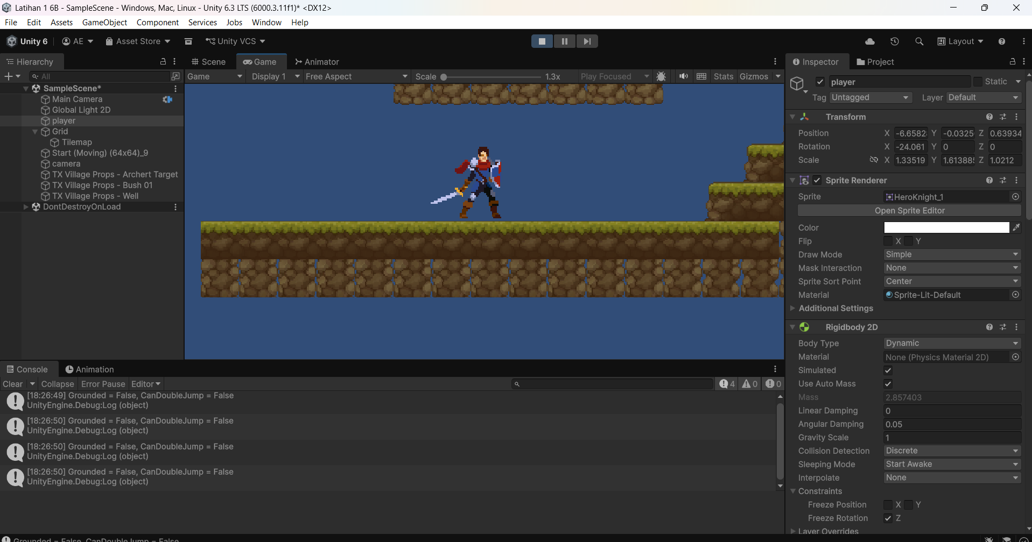Open the Sprite-Lit-Default material picker

tap(1015, 295)
